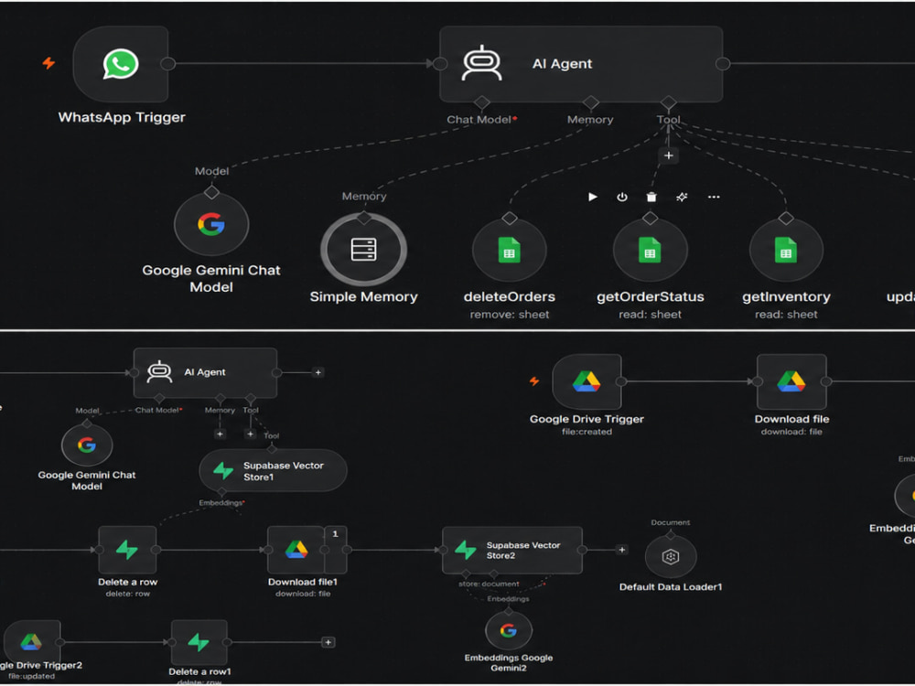Viewport: 915px width, 686px height.
Task: Click the "delete: row" text under Delete a row
Action: [128, 594]
